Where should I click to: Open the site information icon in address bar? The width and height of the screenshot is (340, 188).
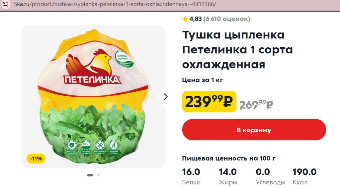tap(6, 4)
